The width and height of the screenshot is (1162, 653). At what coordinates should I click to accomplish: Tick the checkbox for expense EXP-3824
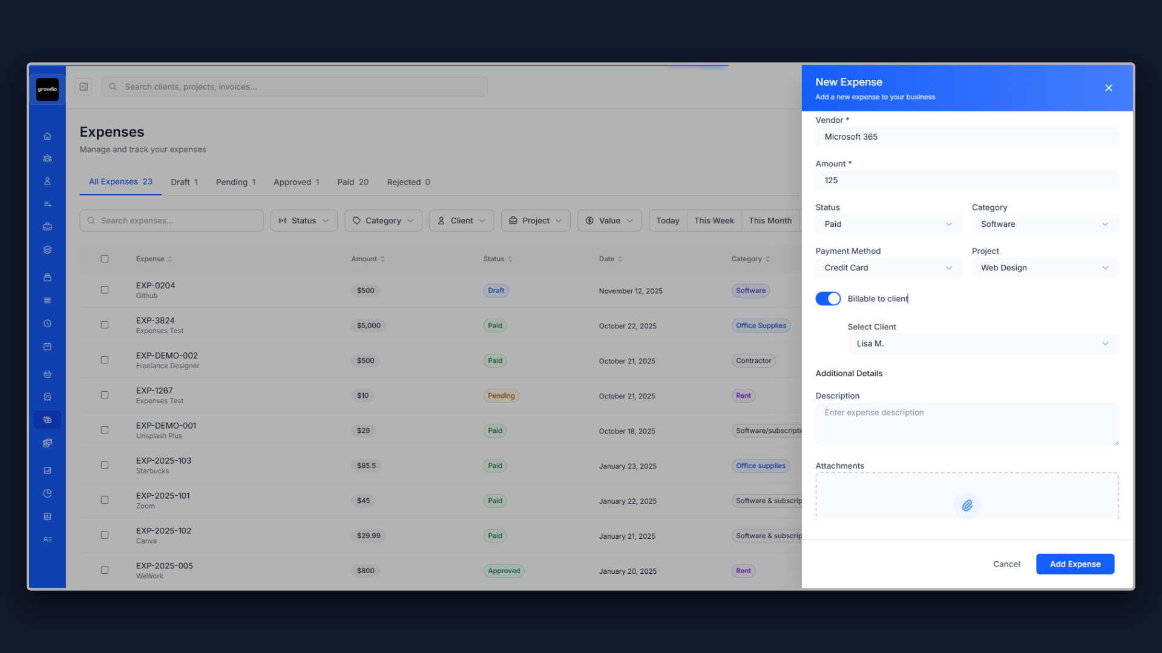coord(104,325)
